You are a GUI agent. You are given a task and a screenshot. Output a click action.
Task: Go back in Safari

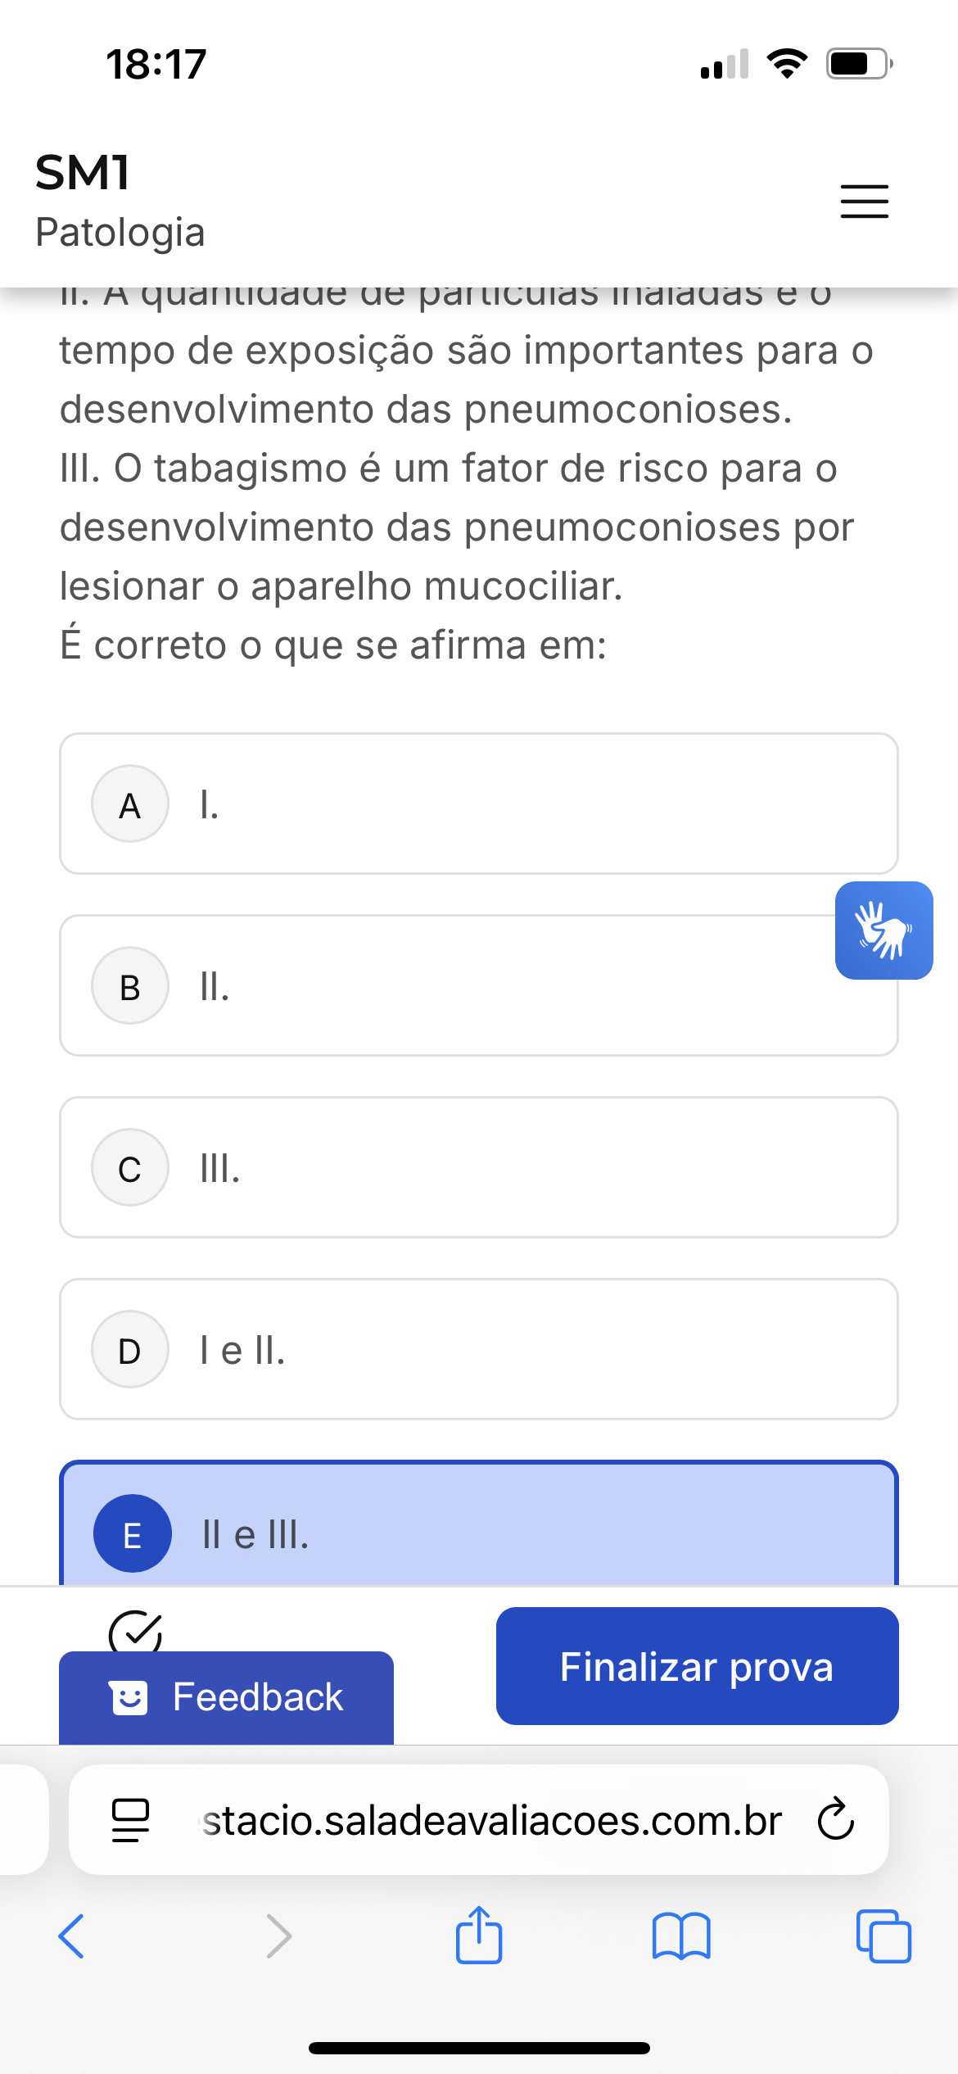click(72, 1936)
